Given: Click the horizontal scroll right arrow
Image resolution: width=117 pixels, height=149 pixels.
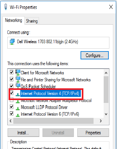Looking at the screenshot, I should pos(101,121).
